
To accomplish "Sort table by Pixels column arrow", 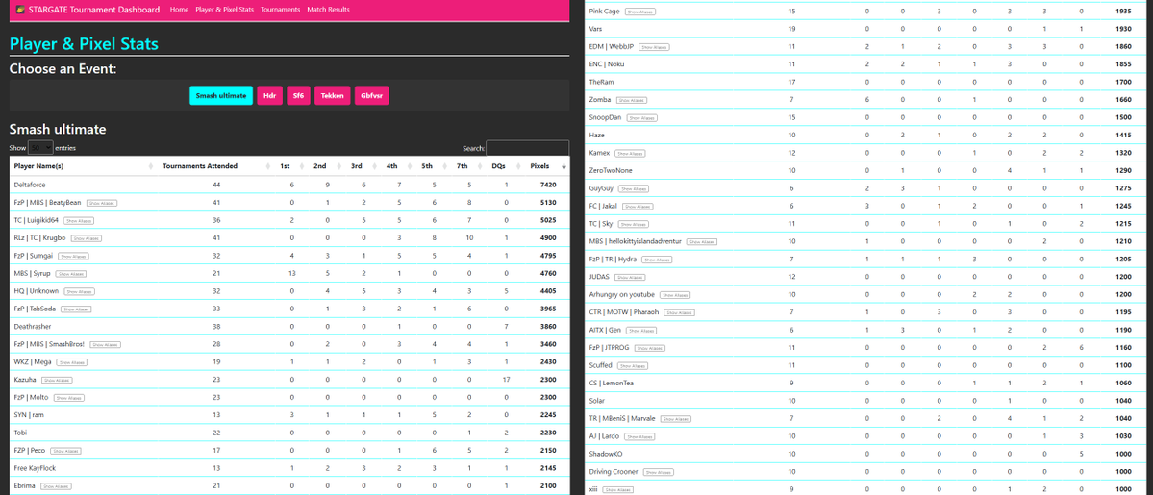I will 564,167.
